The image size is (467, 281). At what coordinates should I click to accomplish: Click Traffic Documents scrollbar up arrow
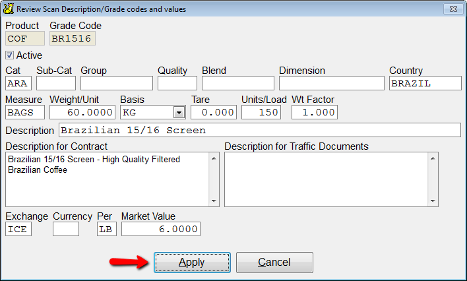coord(433,158)
